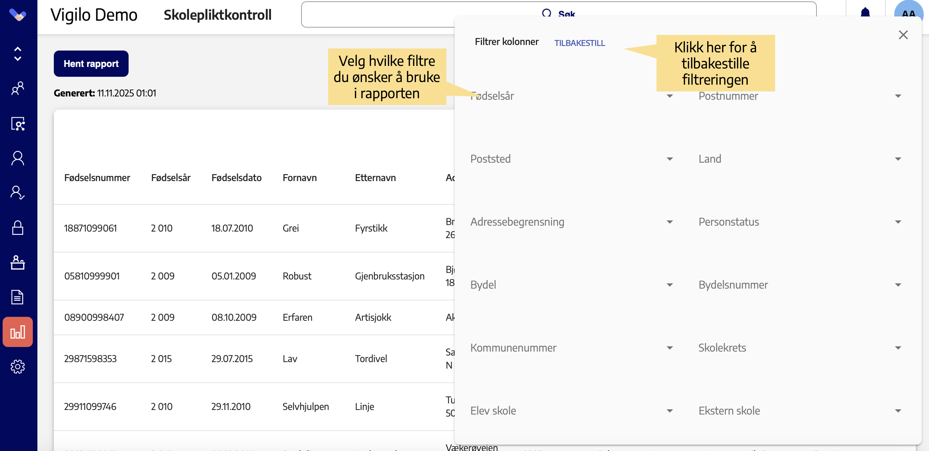Click the notification bell icon

click(865, 13)
